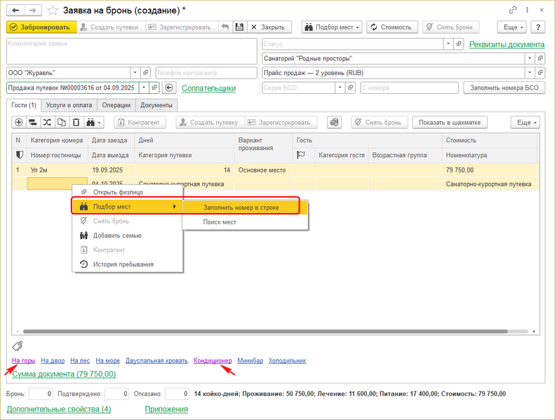Select Заполнить номер в строке menu item
This screenshot has width=555, height=420.
coord(241,208)
